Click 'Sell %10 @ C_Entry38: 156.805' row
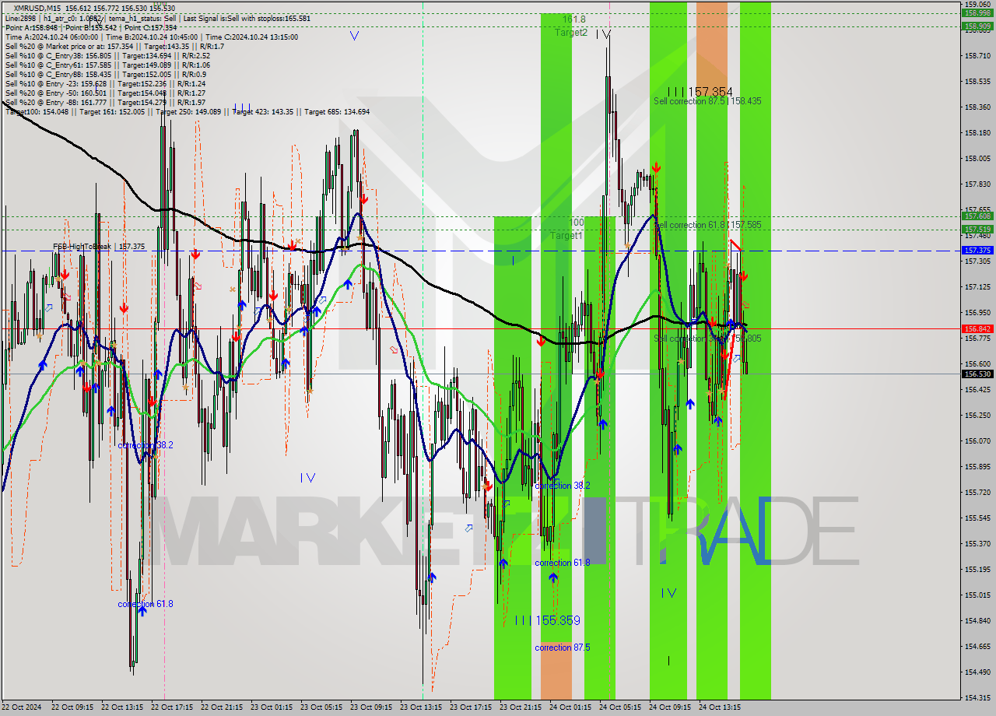The height and width of the screenshot is (716, 996). click(x=107, y=55)
